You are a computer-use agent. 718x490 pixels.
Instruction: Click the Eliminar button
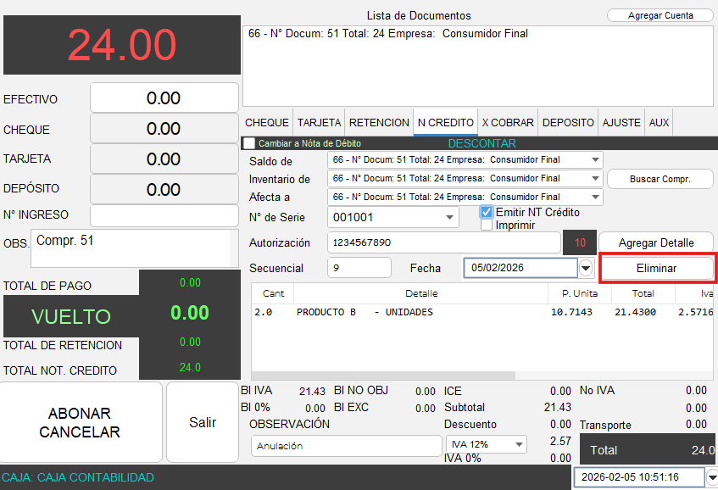tap(657, 268)
